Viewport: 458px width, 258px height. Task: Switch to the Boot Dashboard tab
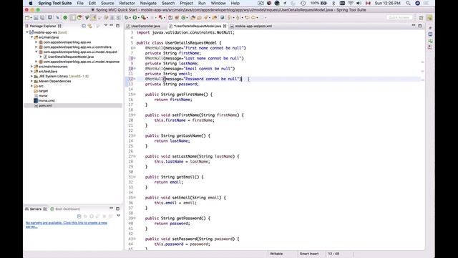65,209
